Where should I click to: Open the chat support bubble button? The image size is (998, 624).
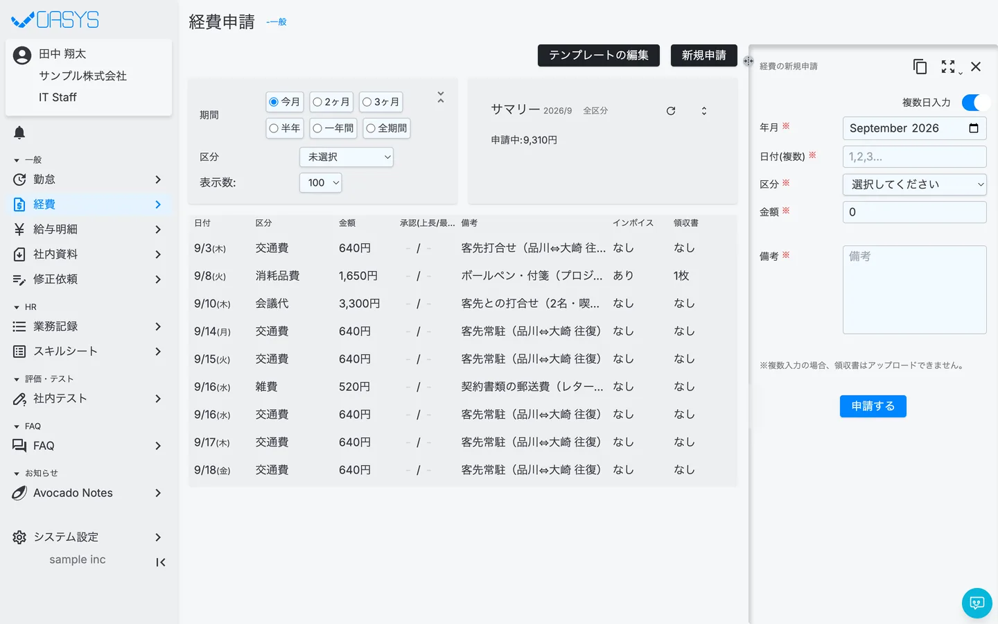(977, 603)
